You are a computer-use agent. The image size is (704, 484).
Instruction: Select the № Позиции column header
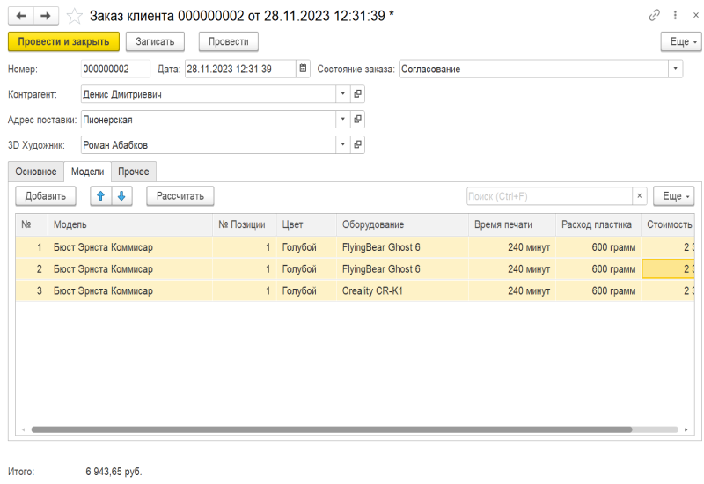(x=245, y=224)
